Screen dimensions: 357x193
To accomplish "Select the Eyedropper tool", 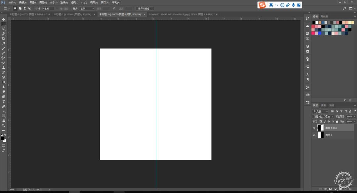I will tap(3, 44).
